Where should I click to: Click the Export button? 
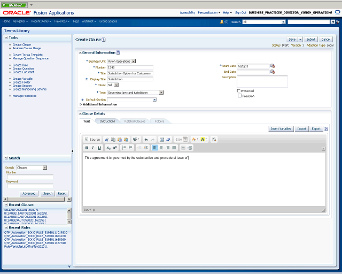tap(316, 128)
